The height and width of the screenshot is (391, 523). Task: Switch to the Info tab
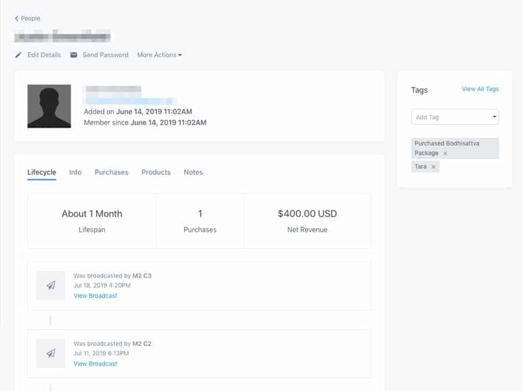[x=76, y=173]
